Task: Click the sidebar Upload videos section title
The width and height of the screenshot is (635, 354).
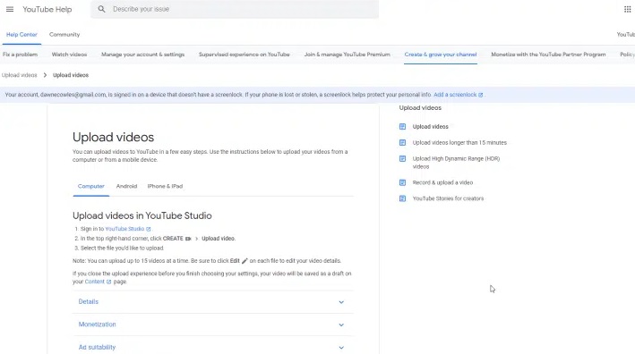Action: click(420, 108)
